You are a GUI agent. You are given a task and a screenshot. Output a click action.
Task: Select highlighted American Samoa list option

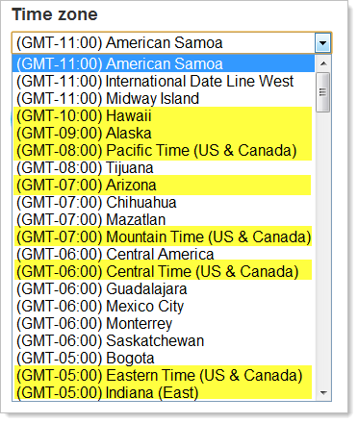(164, 63)
